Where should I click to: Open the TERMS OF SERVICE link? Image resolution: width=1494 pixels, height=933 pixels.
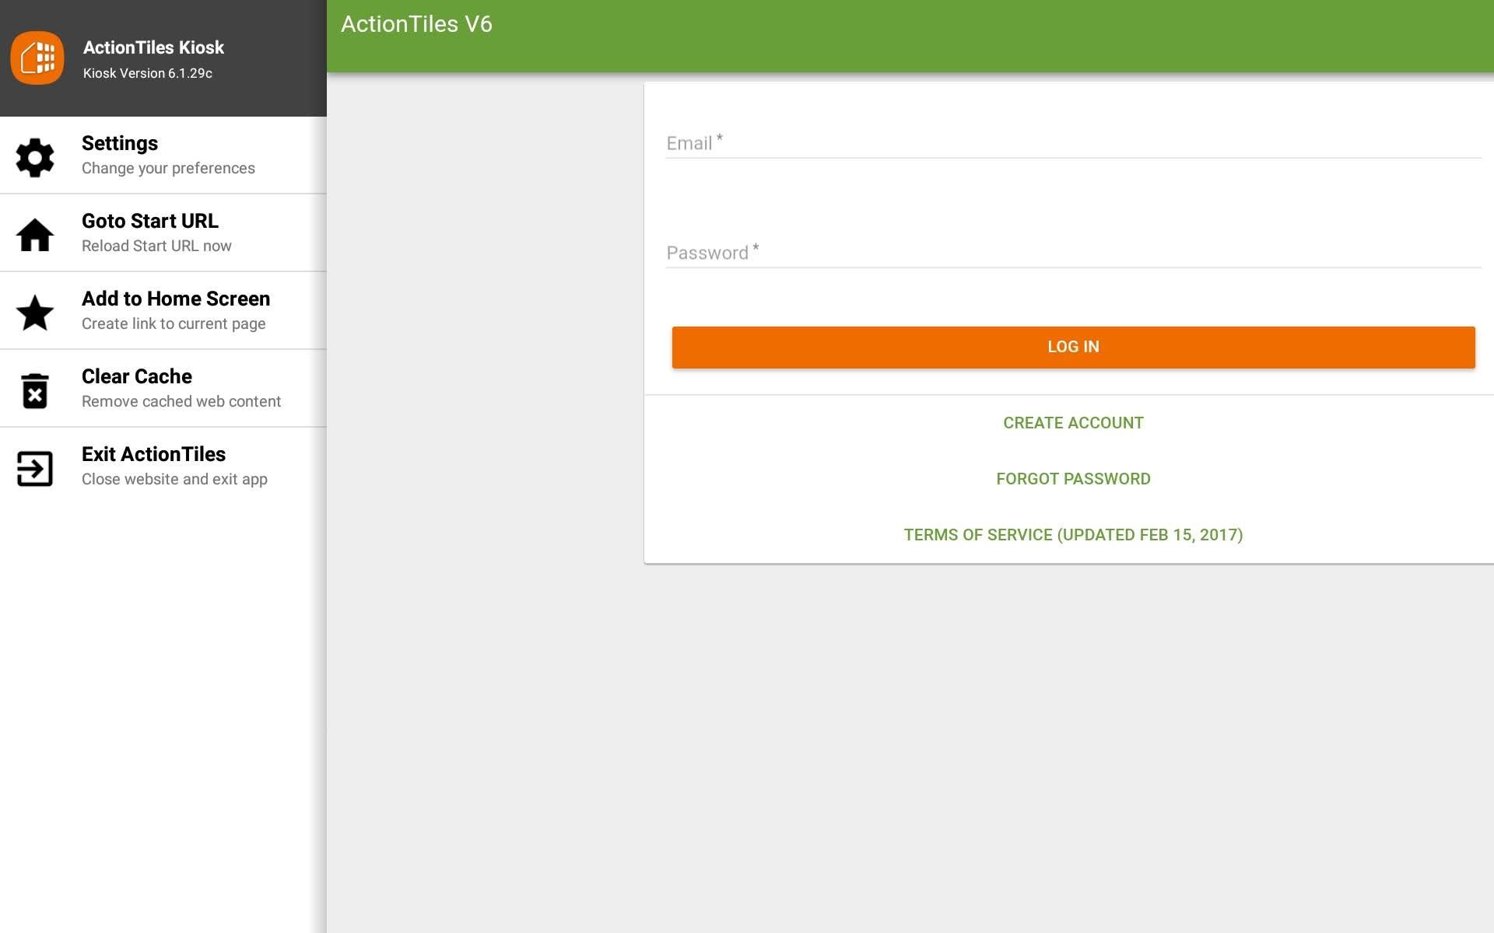1073,534
